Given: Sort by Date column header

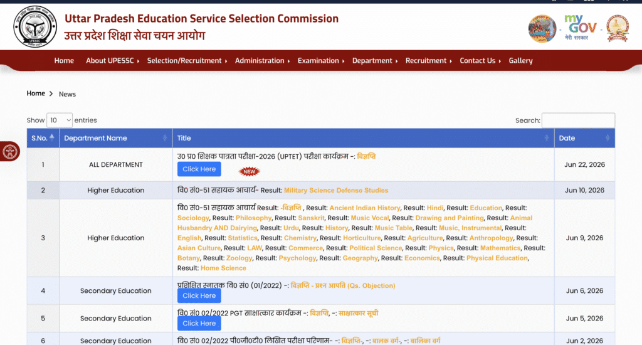Looking at the screenshot, I should [585, 138].
